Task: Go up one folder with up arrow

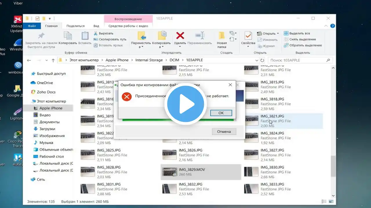Action: 53,60
